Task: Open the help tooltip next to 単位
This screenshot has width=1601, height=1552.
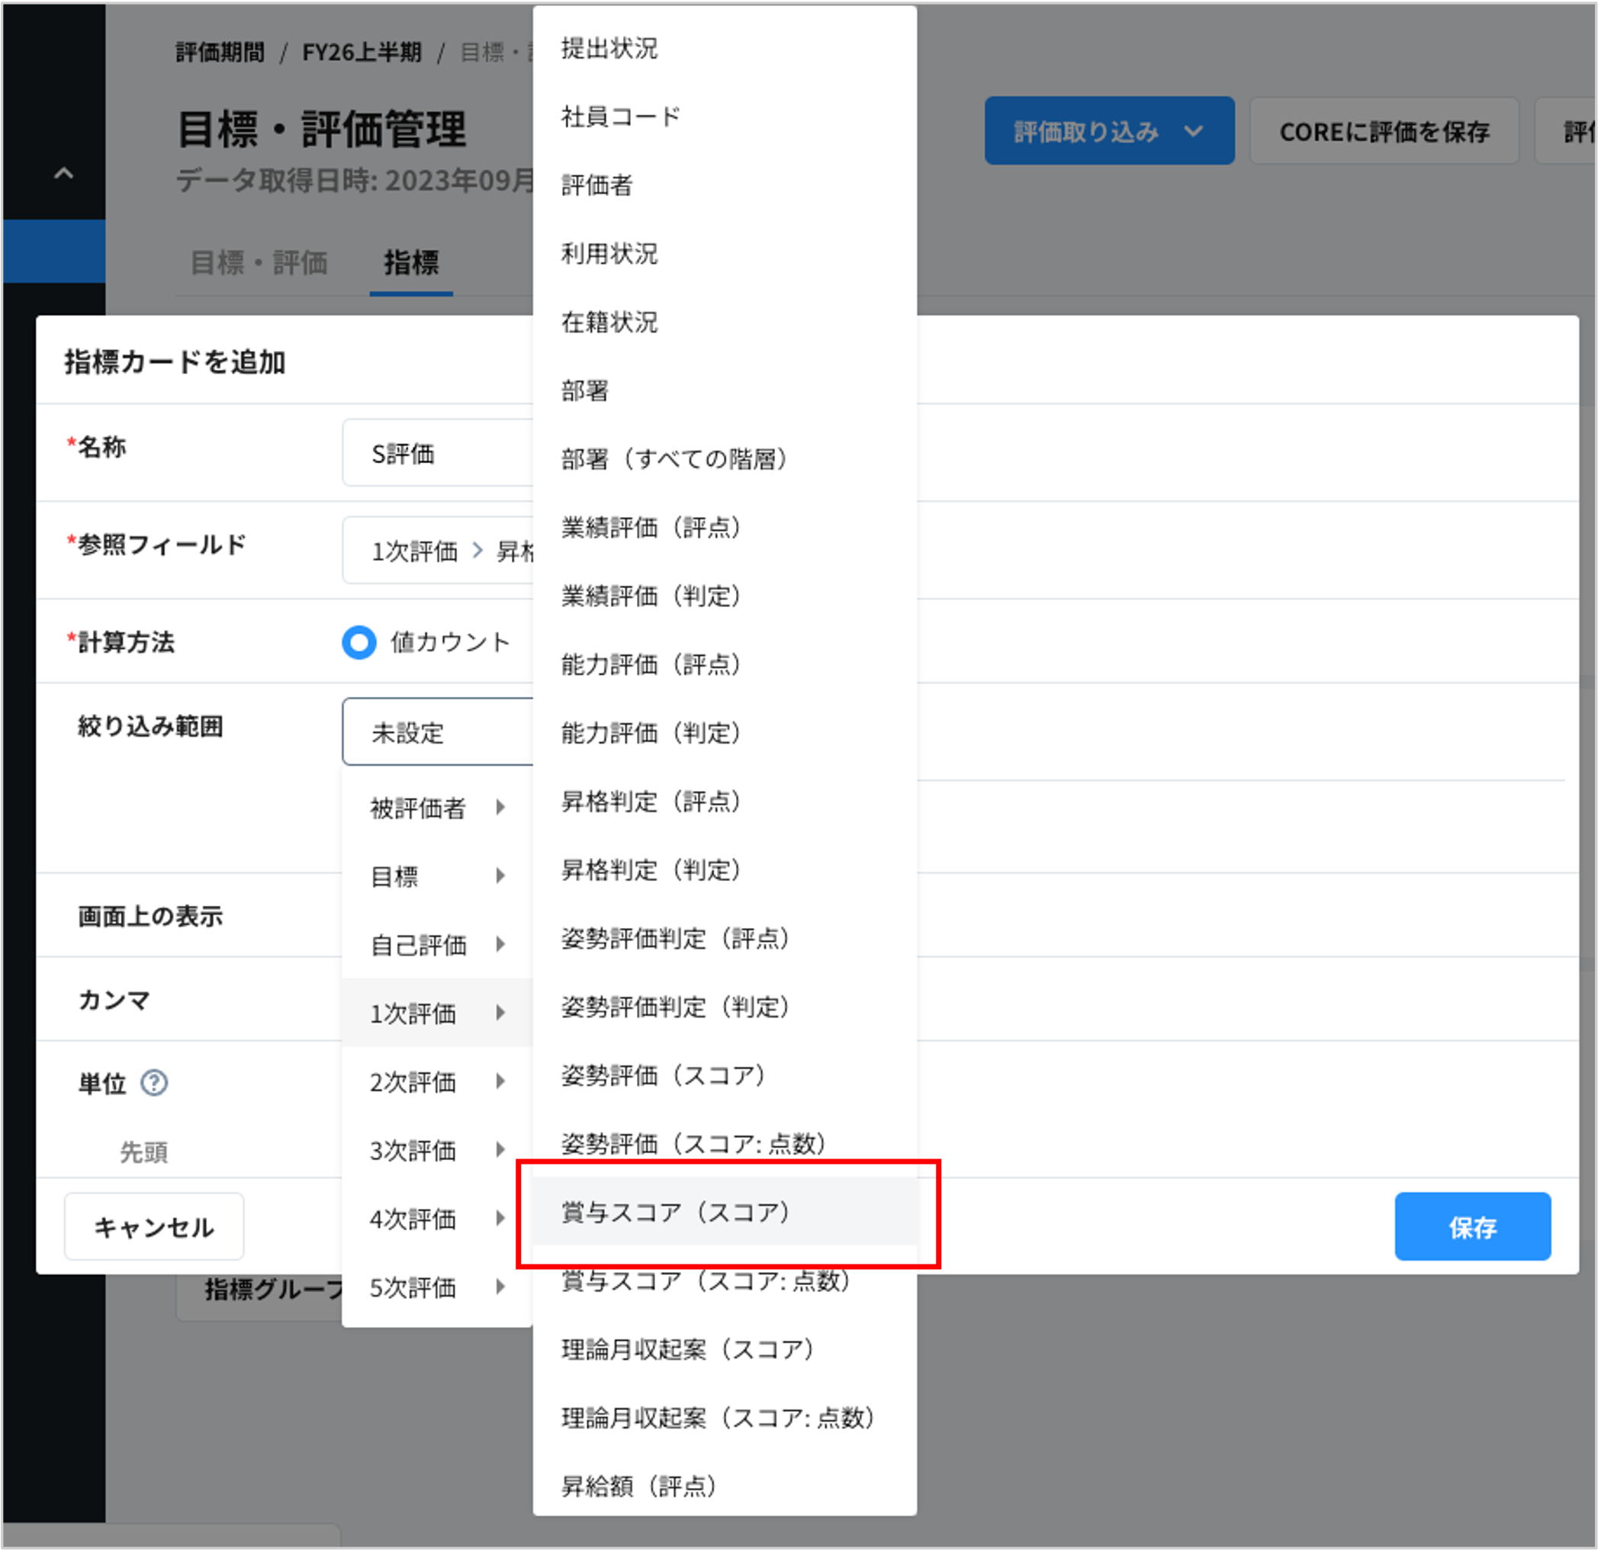Action: tap(155, 1082)
